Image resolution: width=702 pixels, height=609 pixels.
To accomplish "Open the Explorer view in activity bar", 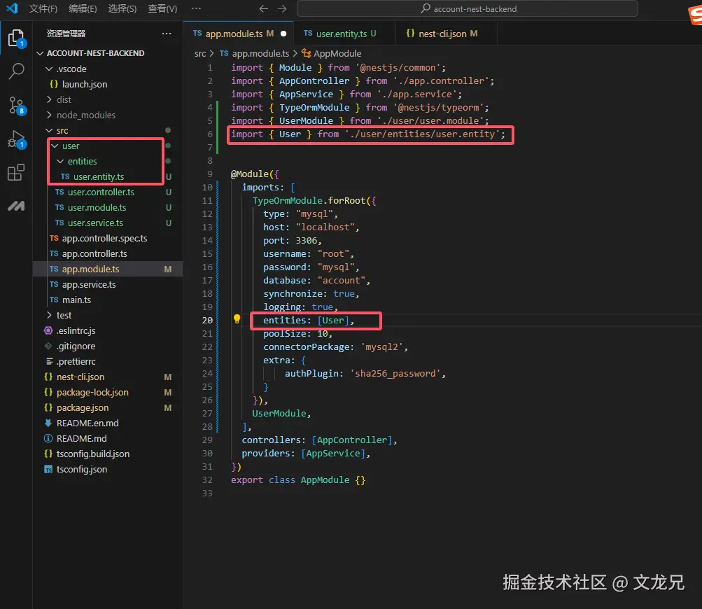I will [x=16, y=38].
